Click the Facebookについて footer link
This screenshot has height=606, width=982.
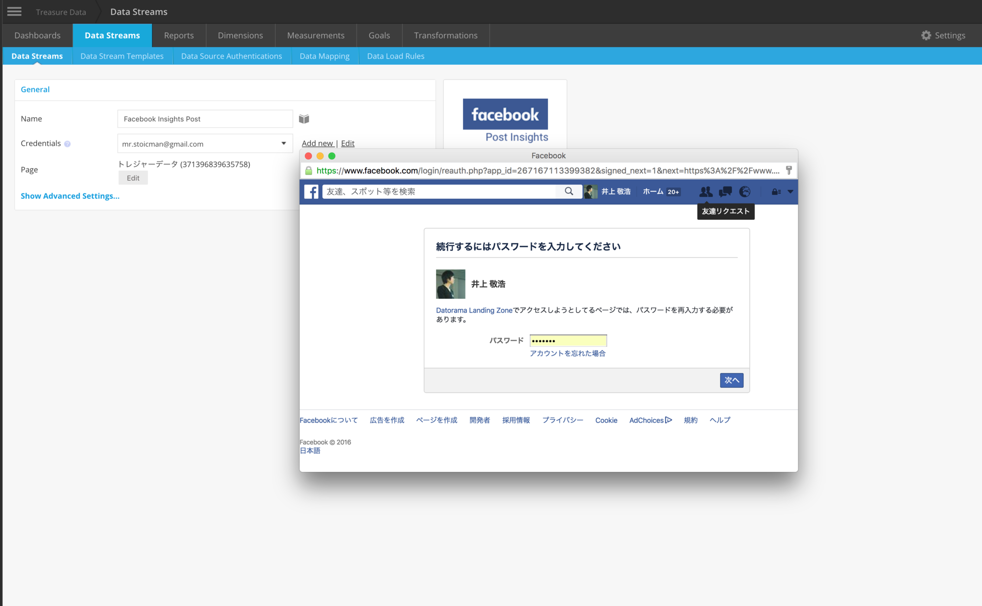tap(329, 421)
